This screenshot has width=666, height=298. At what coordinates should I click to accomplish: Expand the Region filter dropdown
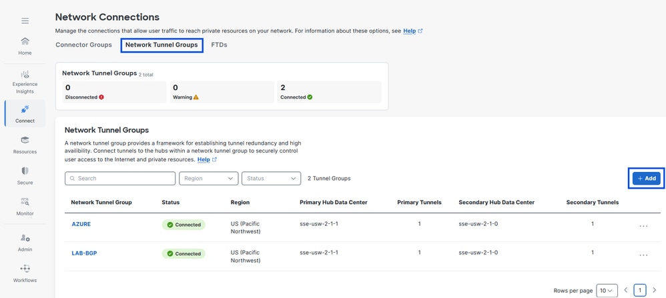(x=208, y=179)
